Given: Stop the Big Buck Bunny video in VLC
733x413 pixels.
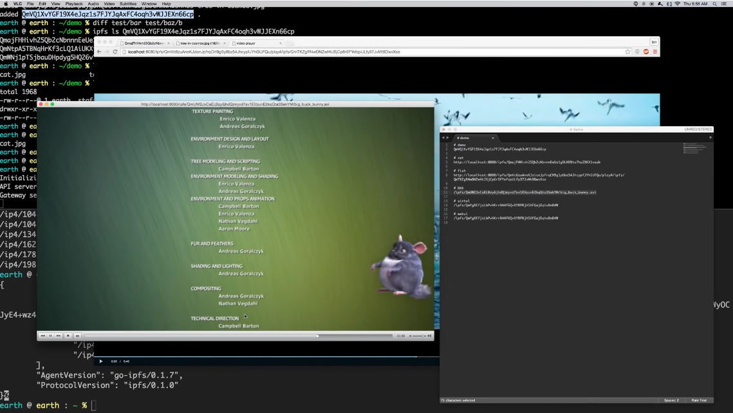Looking at the screenshot, I should point(68,336).
